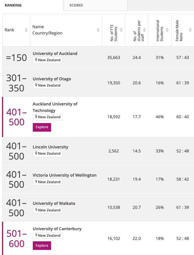Sort table by Rank column arrows
This screenshot has height=255, width=194.
tap(26, 30)
